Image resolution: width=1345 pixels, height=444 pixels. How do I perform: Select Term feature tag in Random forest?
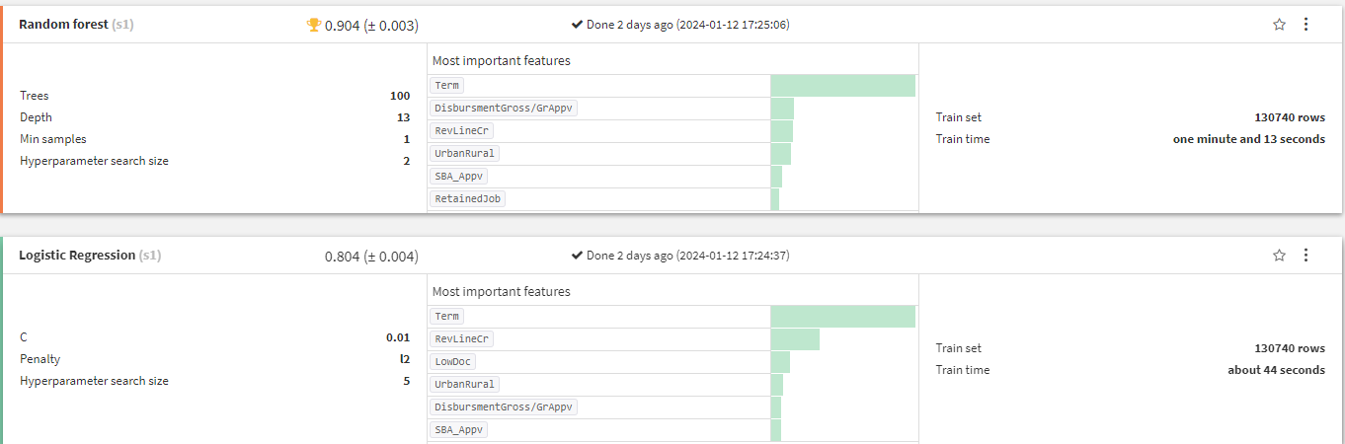point(446,86)
